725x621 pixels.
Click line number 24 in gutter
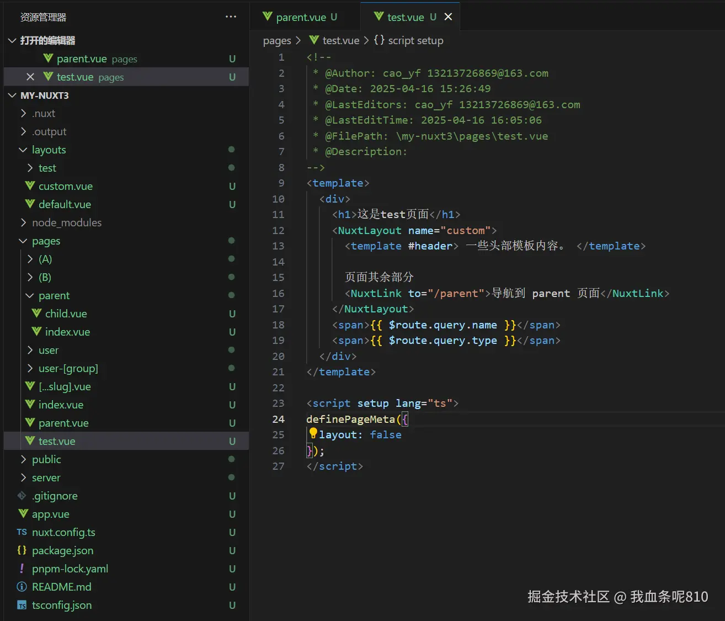[x=279, y=419]
